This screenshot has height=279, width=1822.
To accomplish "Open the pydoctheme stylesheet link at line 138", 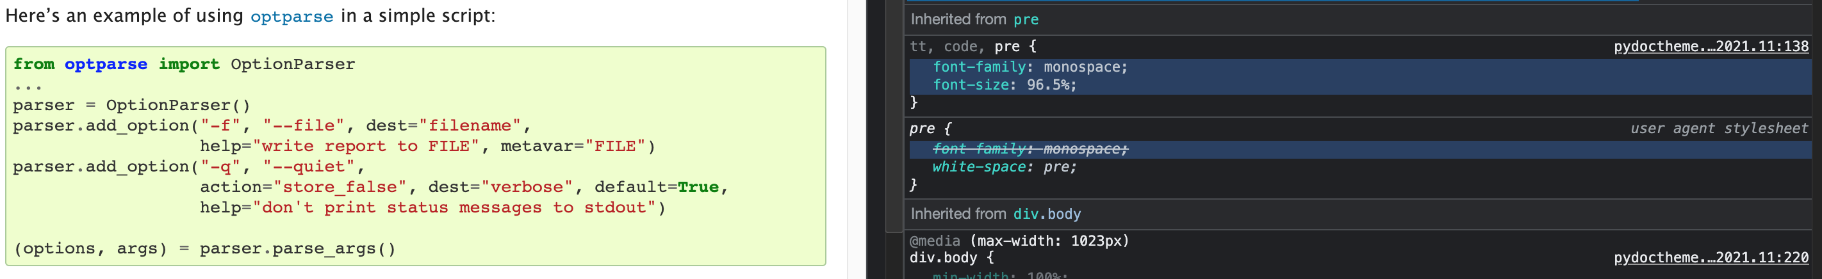I will pyautogui.click(x=1711, y=47).
